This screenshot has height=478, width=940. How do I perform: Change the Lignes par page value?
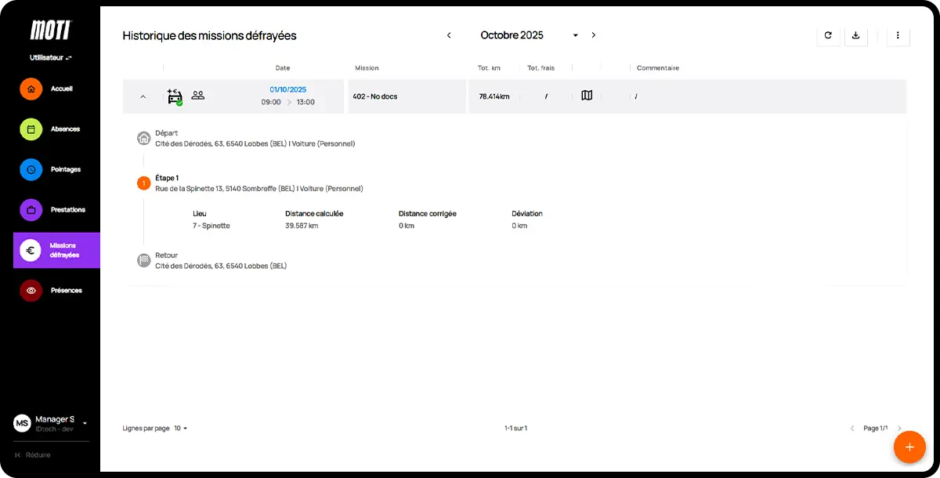(x=179, y=428)
